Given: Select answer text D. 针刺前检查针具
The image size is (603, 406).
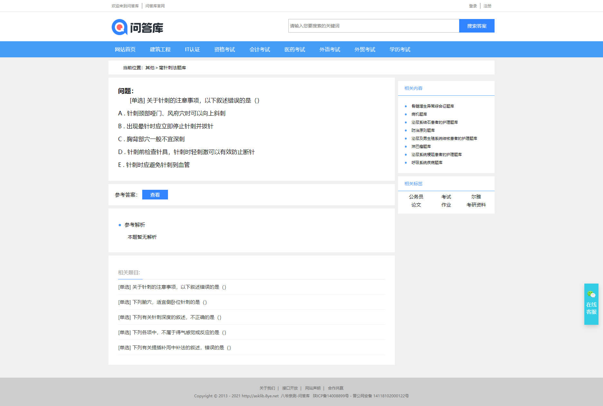Looking at the screenshot, I should point(186,152).
